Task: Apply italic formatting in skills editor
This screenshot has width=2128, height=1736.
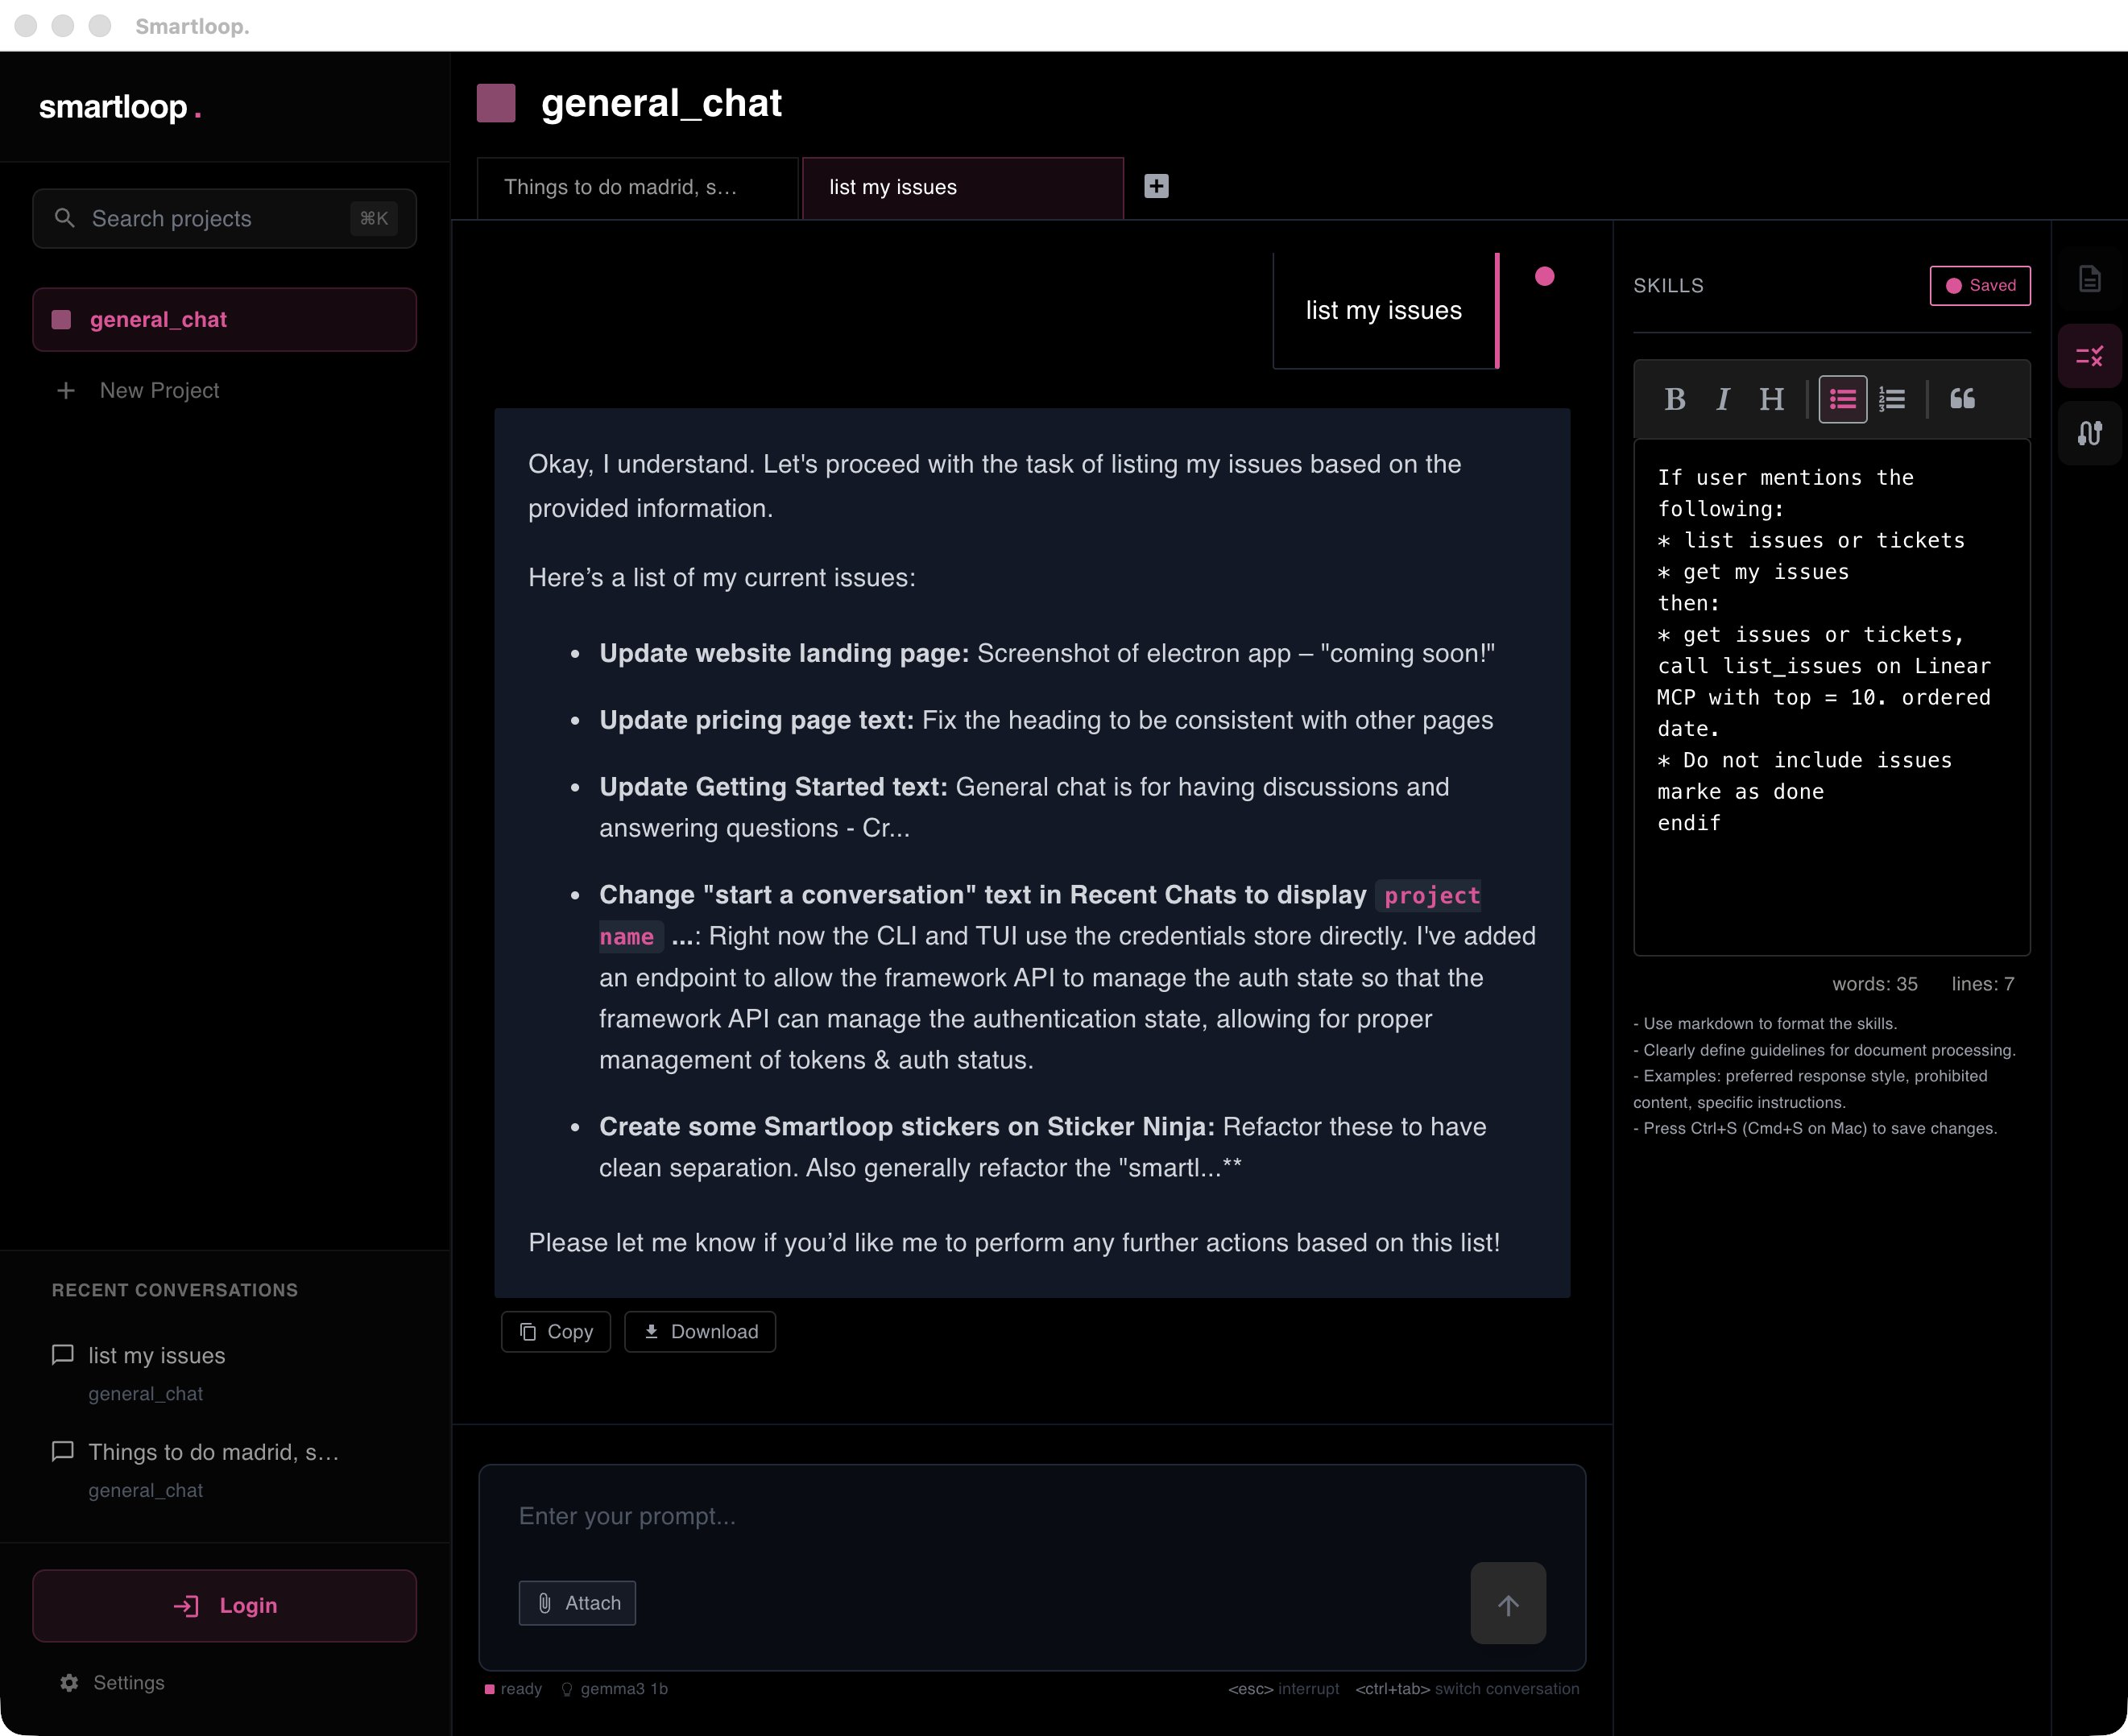Action: pos(1722,399)
